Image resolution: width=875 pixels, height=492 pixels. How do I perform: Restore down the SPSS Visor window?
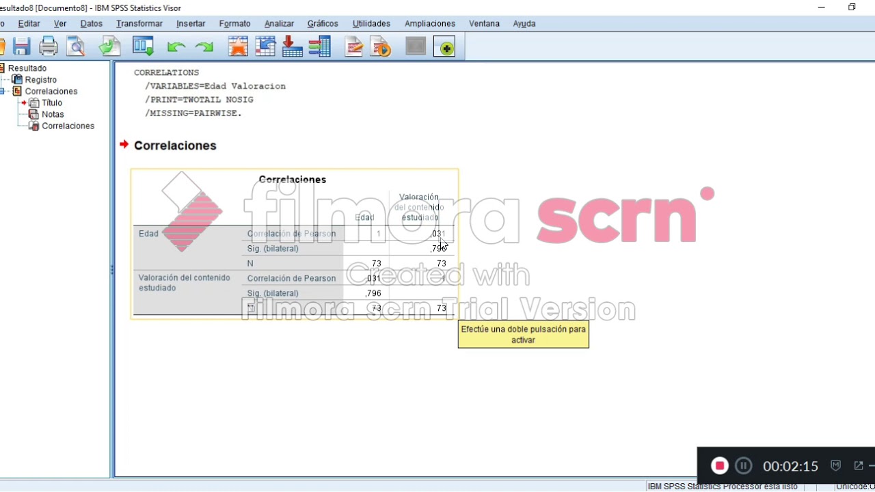(852, 8)
